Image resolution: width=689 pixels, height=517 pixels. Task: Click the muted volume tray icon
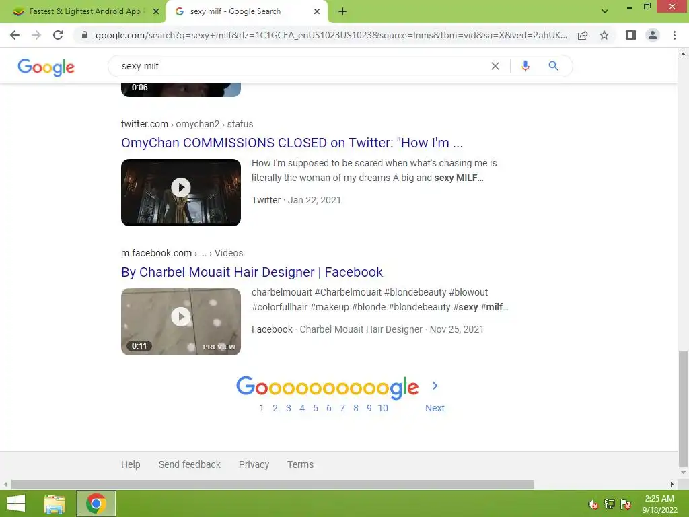593,504
